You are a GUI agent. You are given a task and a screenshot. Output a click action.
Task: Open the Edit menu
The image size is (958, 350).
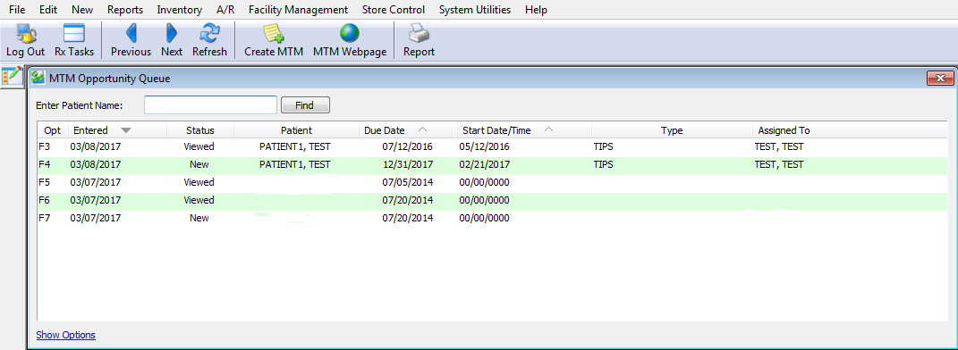[48, 10]
